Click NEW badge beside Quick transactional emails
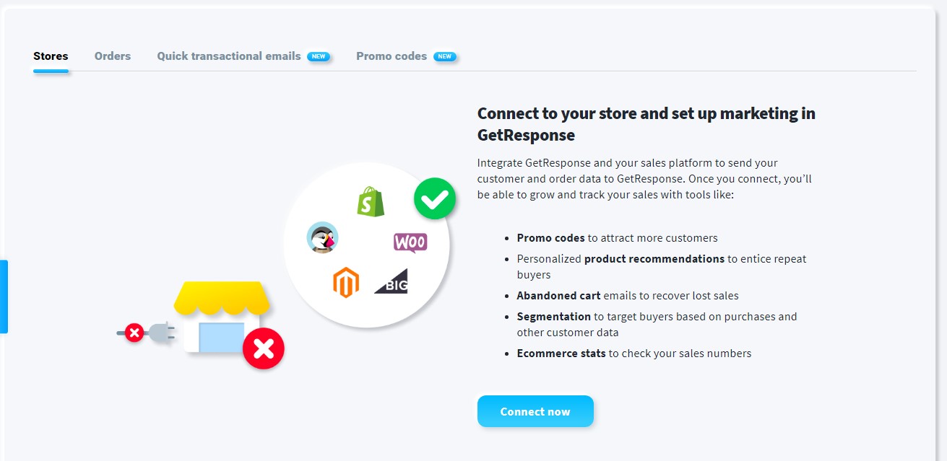This screenshot has width=947, height=461. pos(319,56)
